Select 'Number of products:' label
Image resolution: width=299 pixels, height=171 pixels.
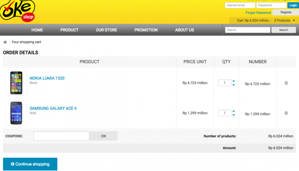pyautogui.click(x=220, y=136)
